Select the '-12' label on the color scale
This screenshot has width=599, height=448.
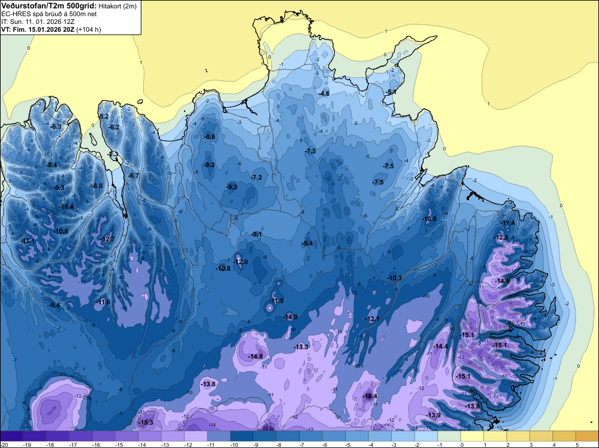coord(188,444)
